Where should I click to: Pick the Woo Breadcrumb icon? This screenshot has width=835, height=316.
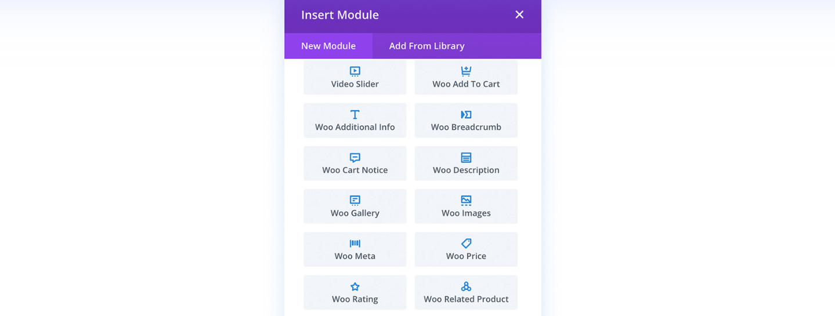tap(466, 114)
